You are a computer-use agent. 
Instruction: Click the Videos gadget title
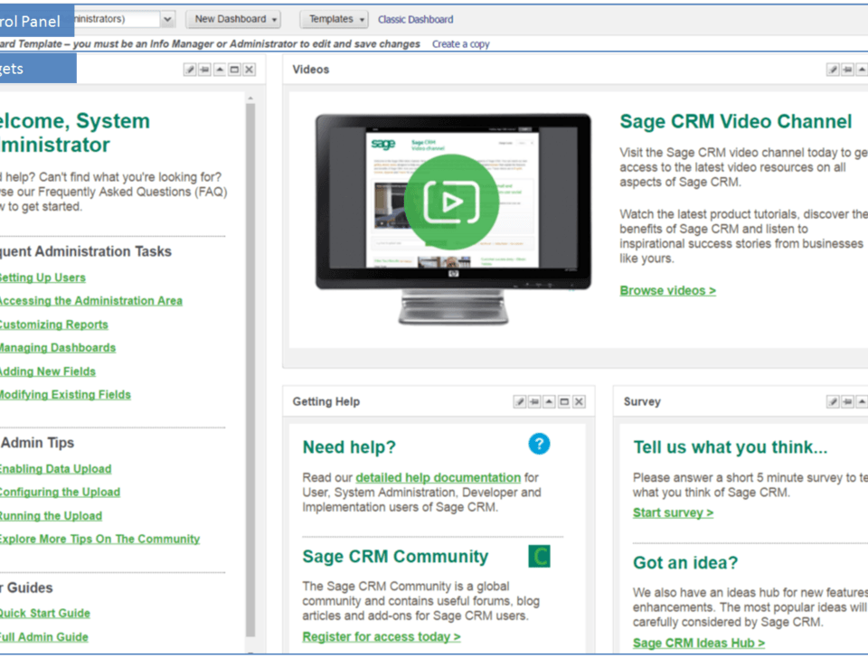click(310, 70)
